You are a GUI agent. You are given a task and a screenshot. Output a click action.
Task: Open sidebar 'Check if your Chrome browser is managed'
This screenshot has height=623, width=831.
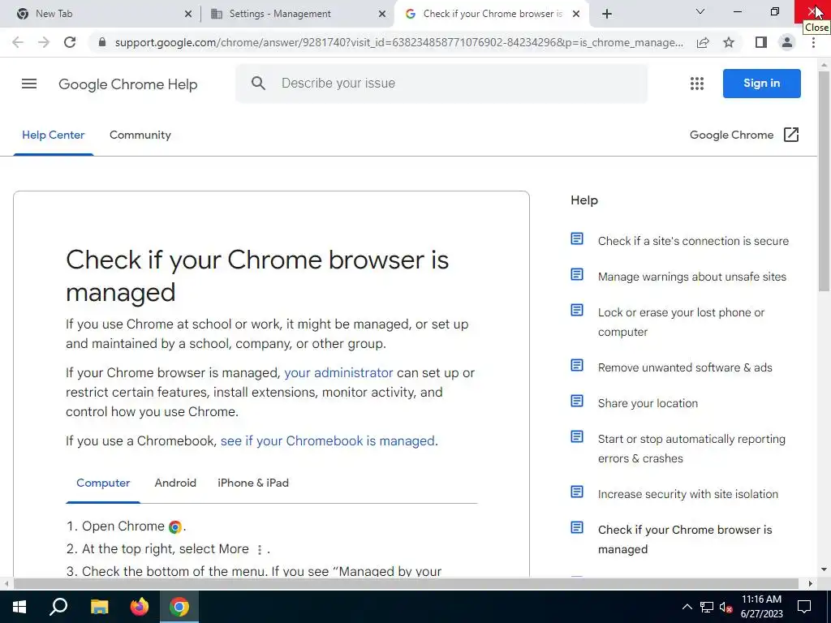tap(685, 539)
